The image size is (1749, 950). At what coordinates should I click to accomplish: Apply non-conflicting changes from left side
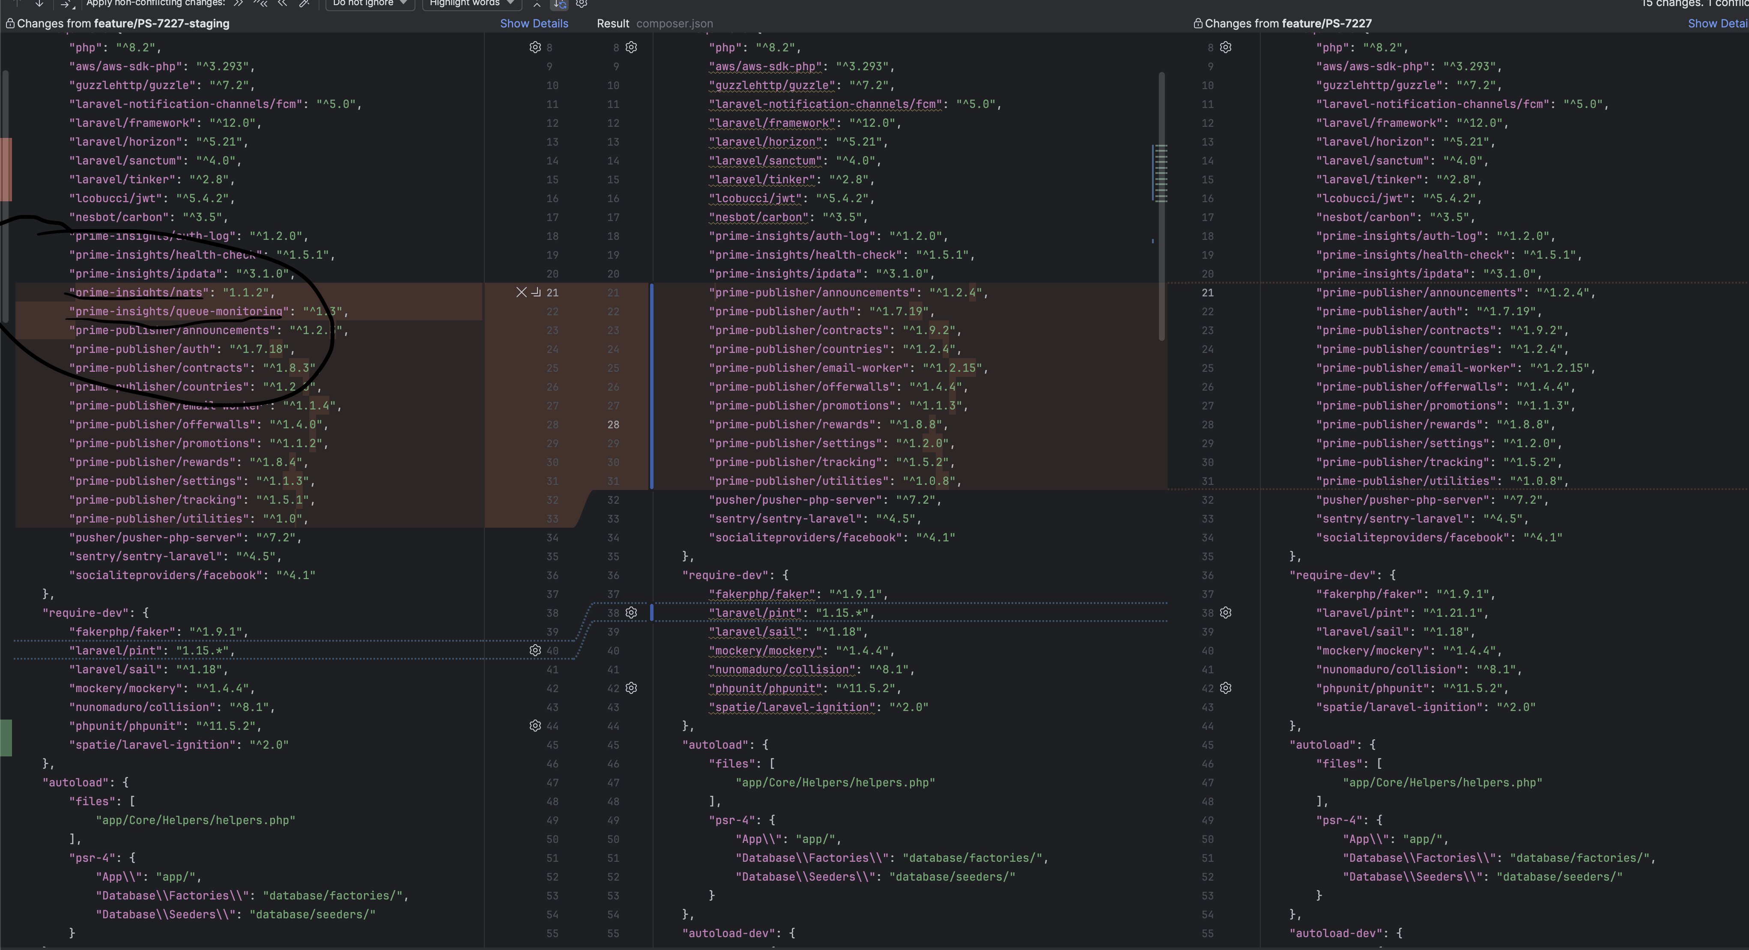pyautogui.click(x=238, y=3)
